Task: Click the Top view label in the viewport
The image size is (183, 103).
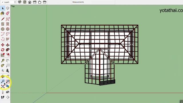Action: (13, 6)
